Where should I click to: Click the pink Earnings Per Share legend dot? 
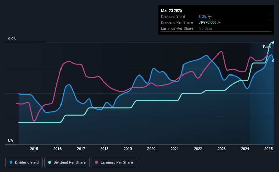coord(97,162)
